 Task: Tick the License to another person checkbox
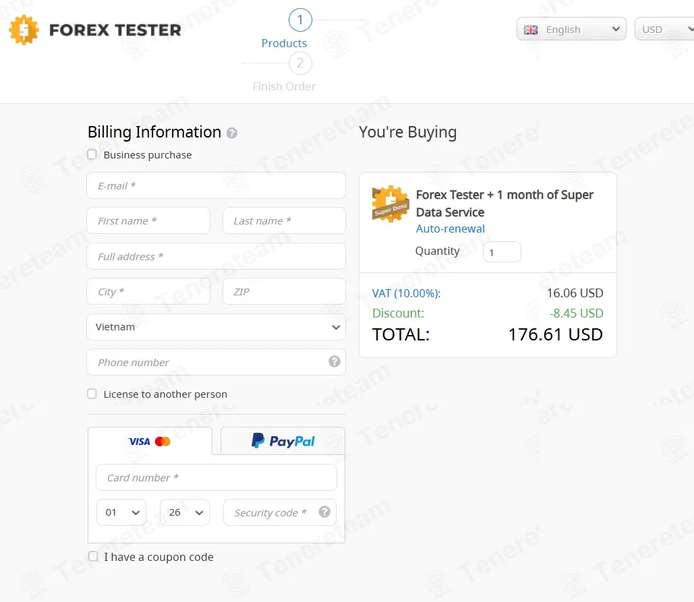tap(92, 394)
